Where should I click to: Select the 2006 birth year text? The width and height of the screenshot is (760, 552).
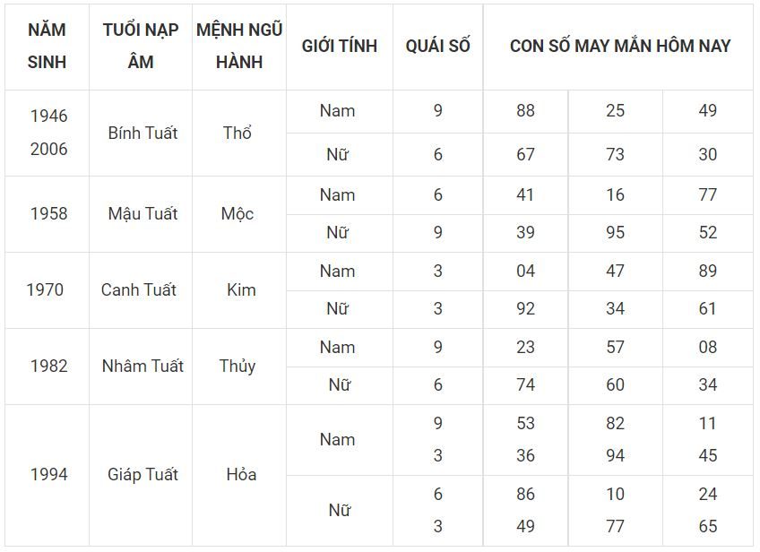(48, 149)
